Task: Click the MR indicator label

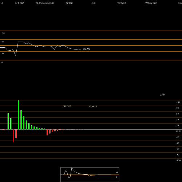Action: [162, 95]
